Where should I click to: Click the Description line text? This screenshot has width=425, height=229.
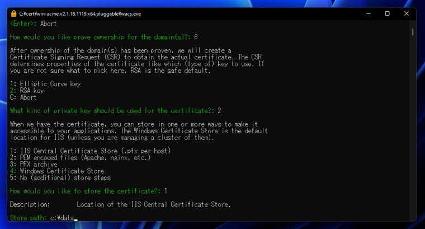click(120, 204)
